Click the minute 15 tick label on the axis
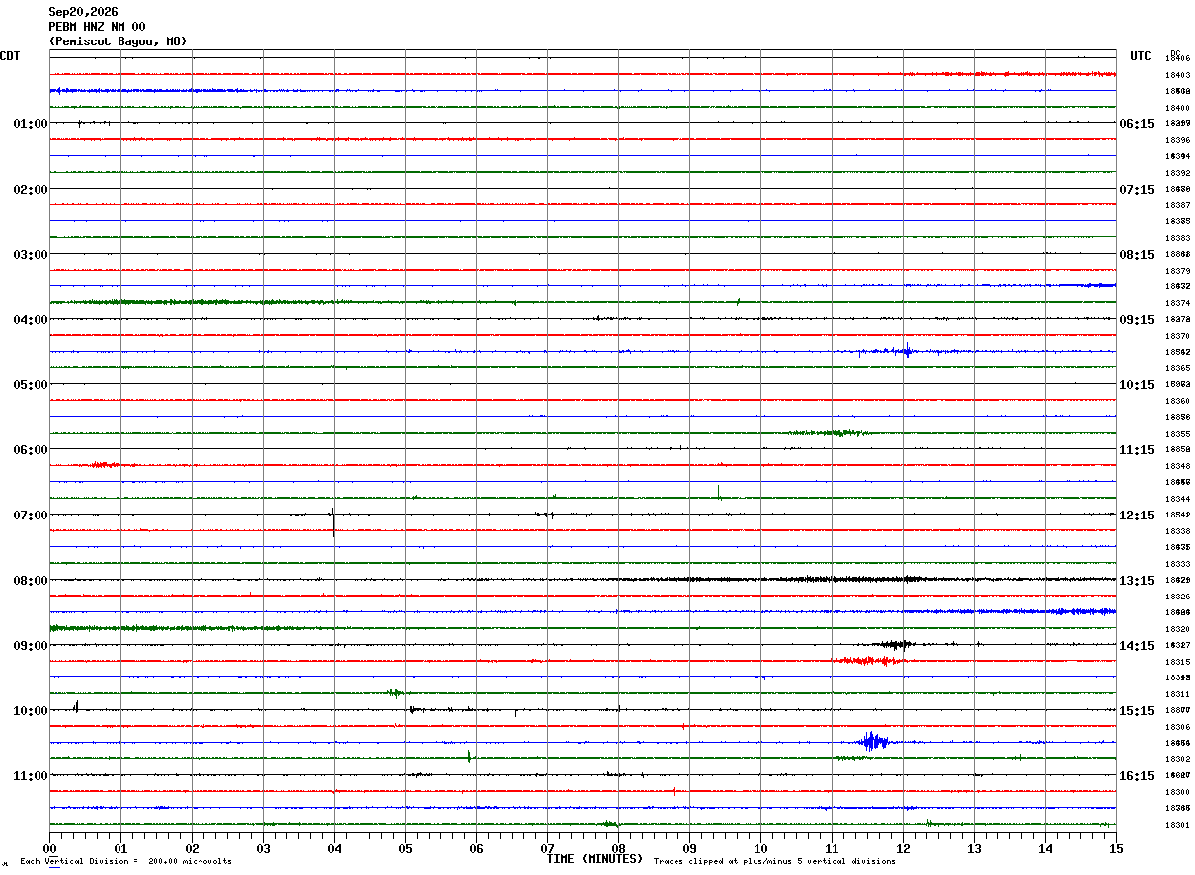The image size is (1195, 875). [x=1116, y=848]
